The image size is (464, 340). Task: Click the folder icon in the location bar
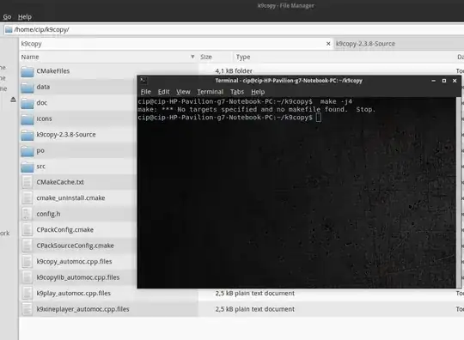pos(9,29)
